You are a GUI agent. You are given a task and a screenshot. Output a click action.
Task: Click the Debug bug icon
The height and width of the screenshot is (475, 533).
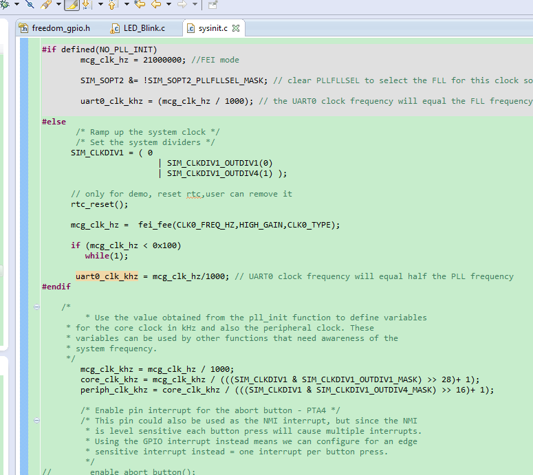coord(5,4)
